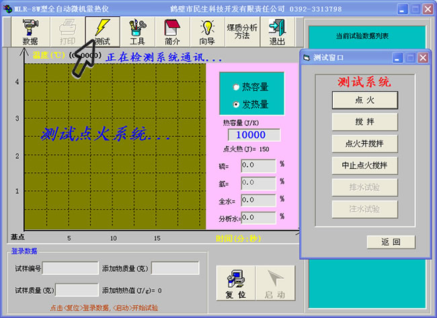Open the 工具 (Tools) toolbar icon

pyautogui.click(x=137, y=32)
